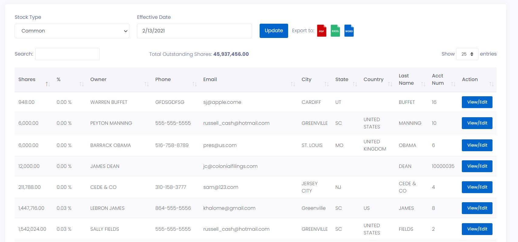Open the Stock Type dropdown
The height and width of the screenshot is (242, 518).
pos(72,31)
